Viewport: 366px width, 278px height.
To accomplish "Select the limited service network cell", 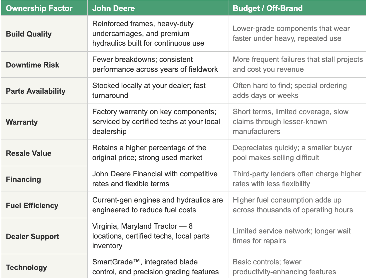I will (291, 236).
